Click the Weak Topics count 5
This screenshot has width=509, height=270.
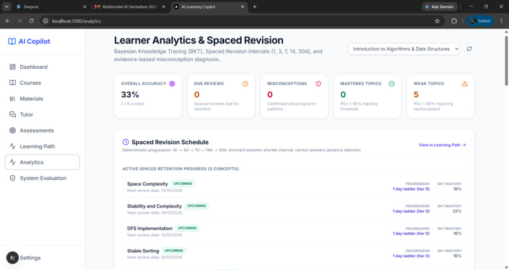click(x=416, y=95)
